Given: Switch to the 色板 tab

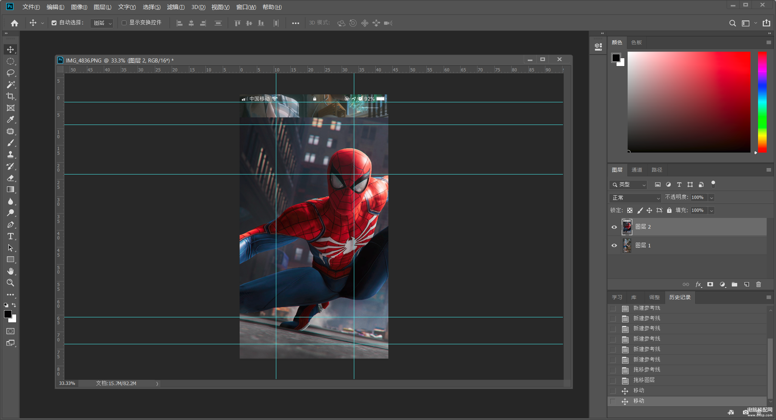Looking at the screenshot, I should pos(636,42).
